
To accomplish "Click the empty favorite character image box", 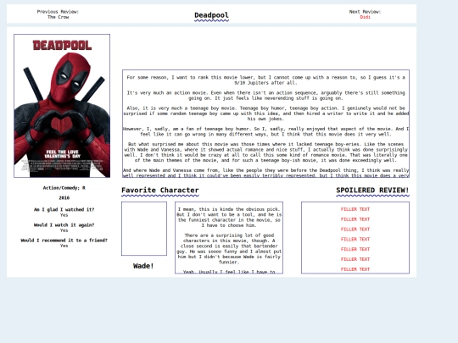I will tap(144, 229).
